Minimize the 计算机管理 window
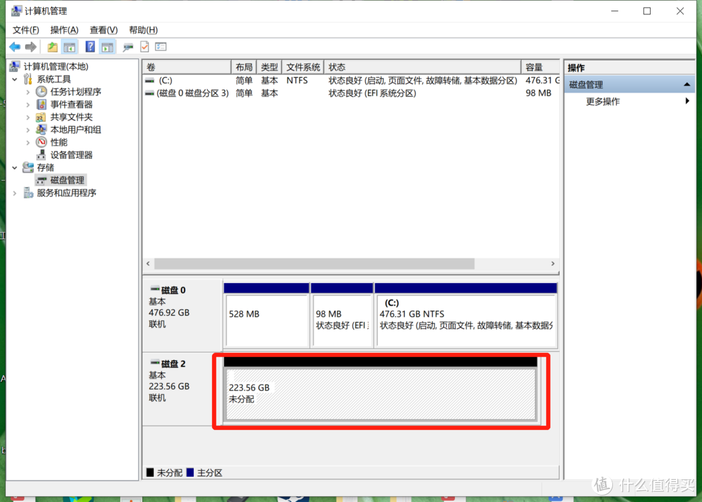The width and height of the screenshot is (702, 502). [x=615, y=11]
